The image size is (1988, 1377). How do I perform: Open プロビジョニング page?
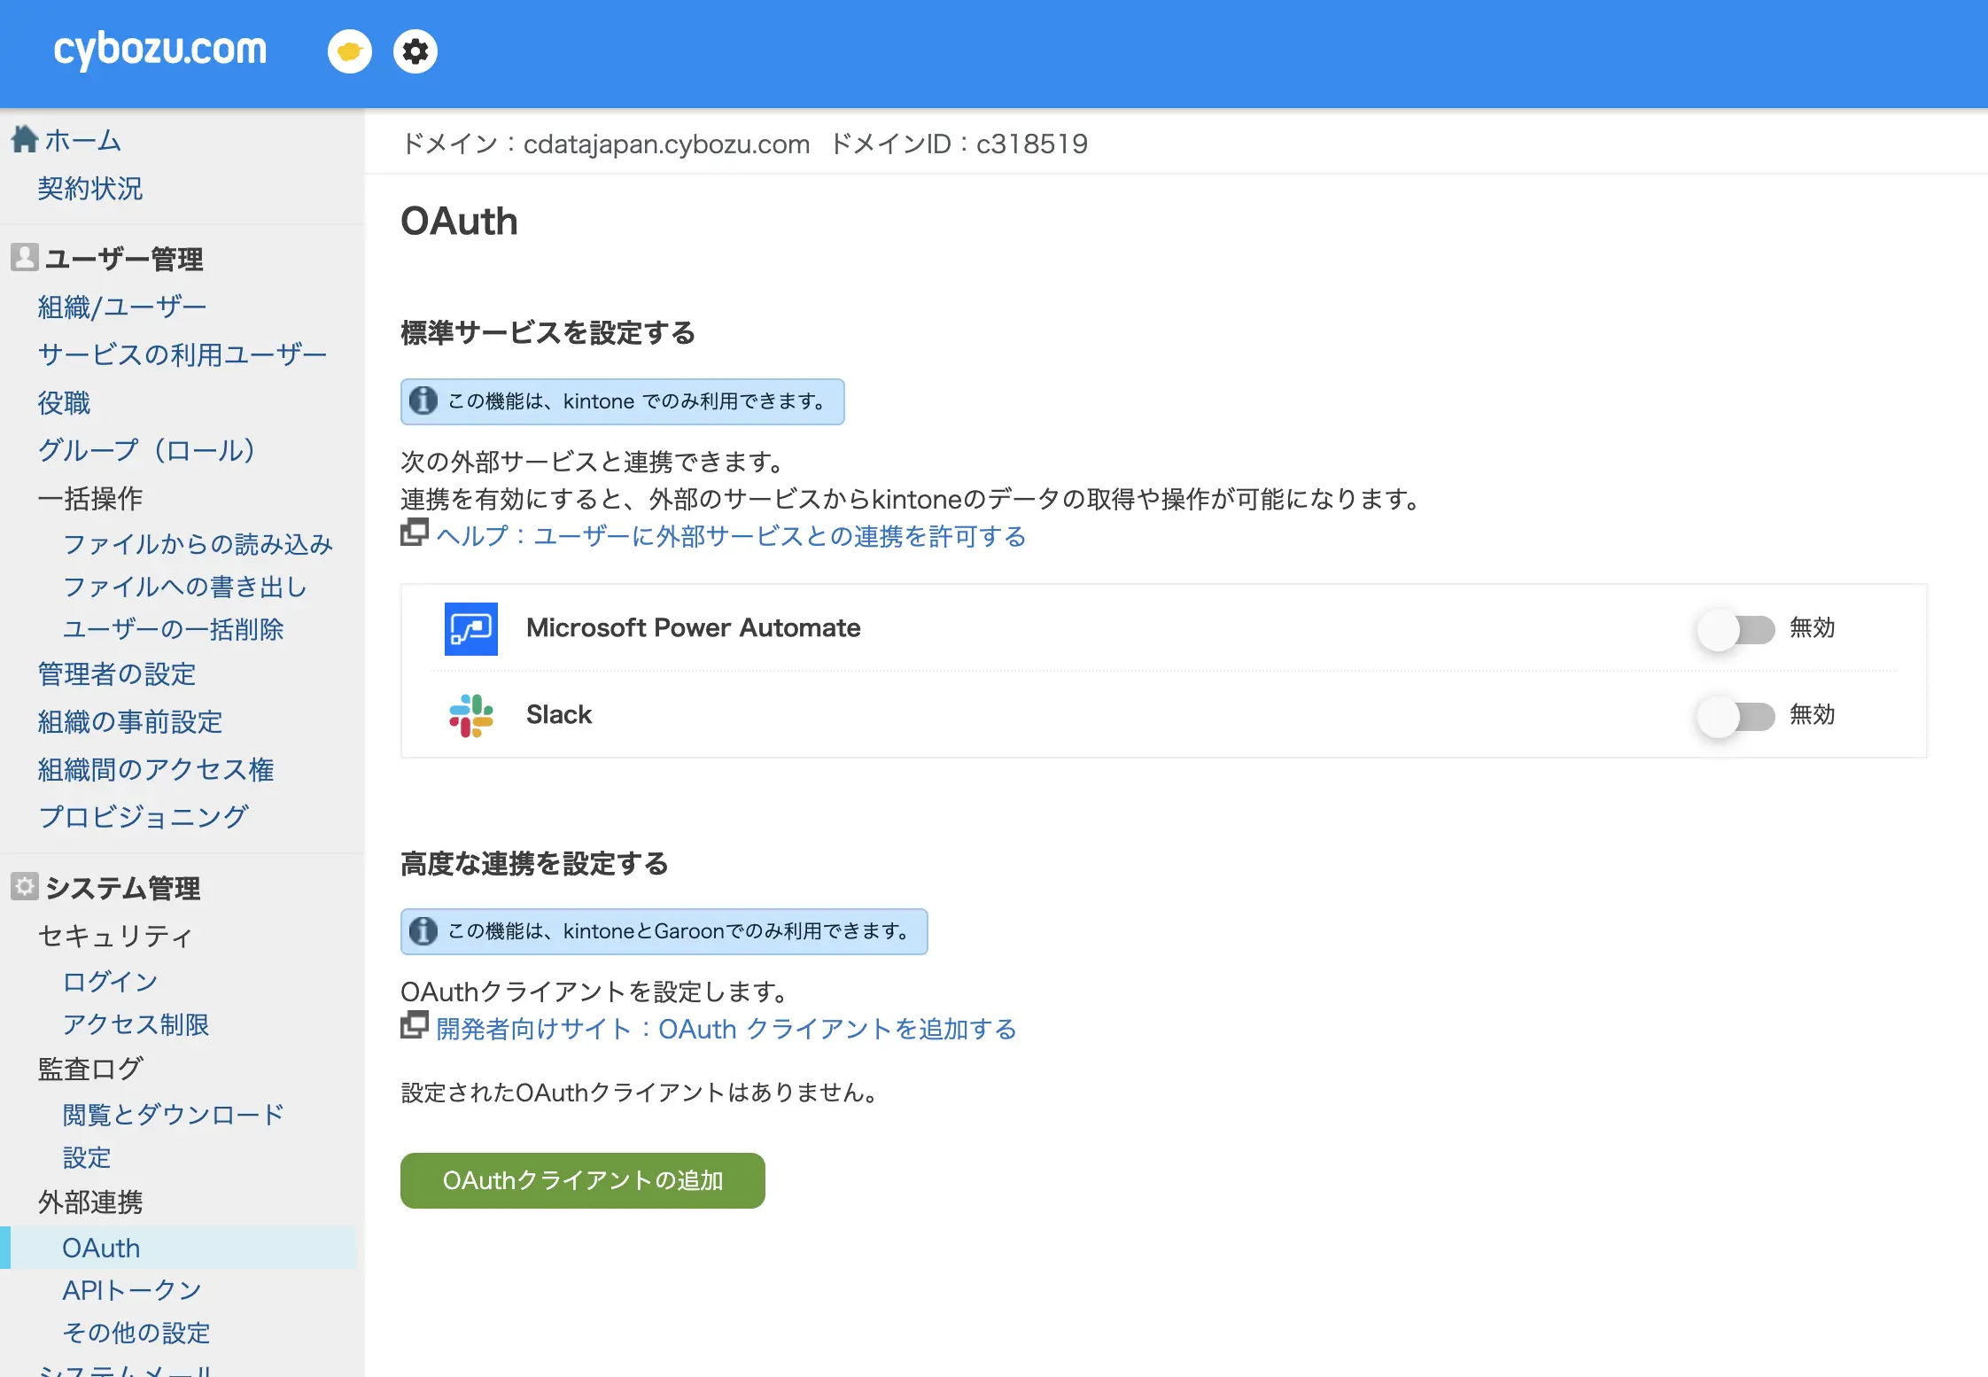pos(144,817)
